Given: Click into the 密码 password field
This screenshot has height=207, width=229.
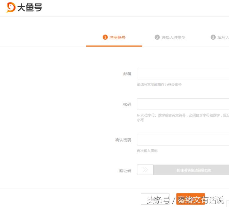Looking at the screenshot, I should [183, 104].
